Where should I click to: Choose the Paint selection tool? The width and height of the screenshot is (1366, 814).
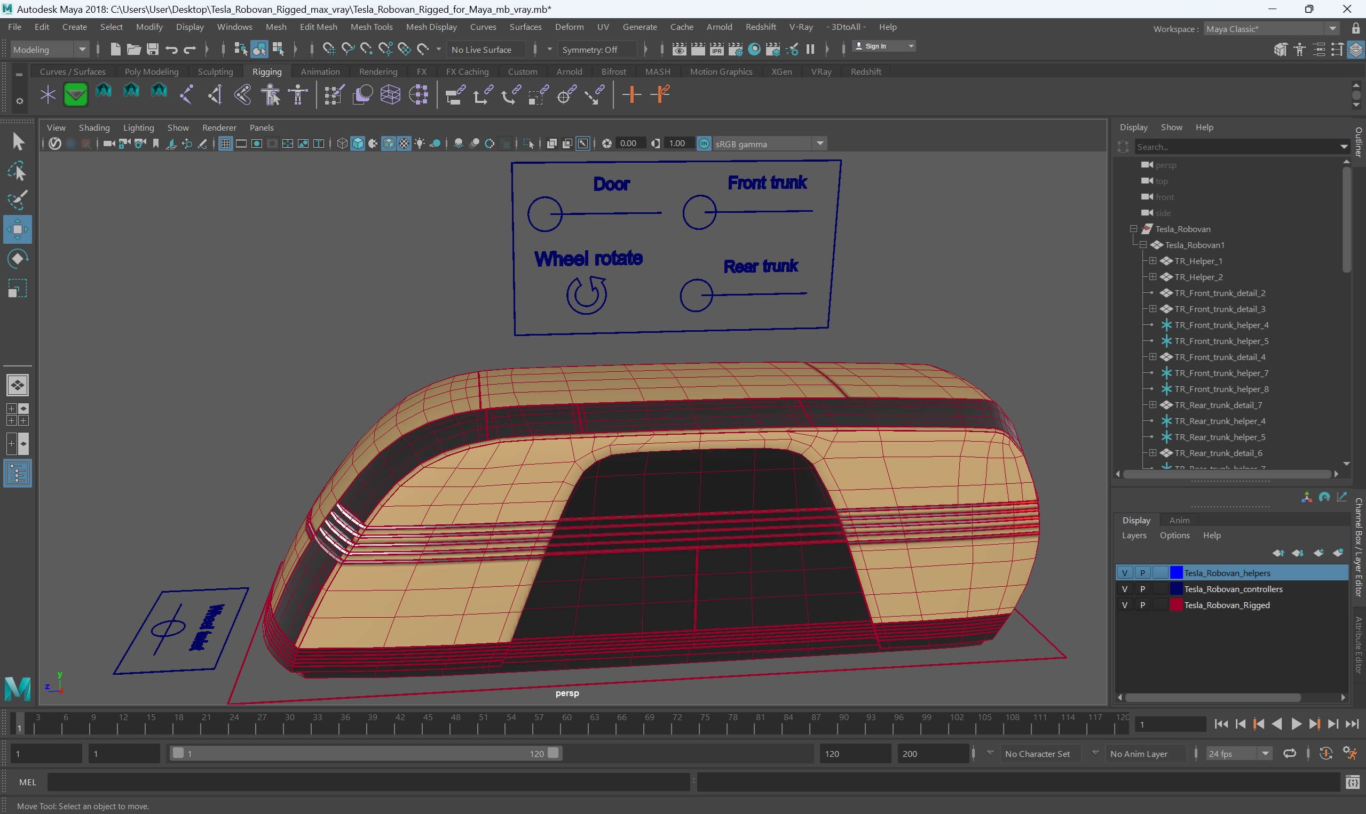click(x=18, y=200)
